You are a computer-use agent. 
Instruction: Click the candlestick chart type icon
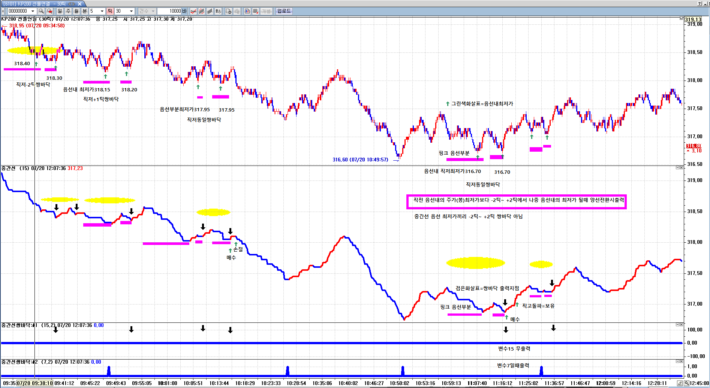[x=202, y=11]
